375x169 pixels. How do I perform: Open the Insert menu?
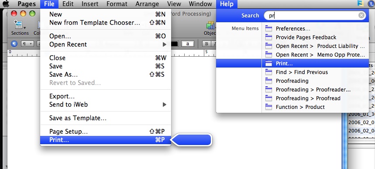pos(90,4)
